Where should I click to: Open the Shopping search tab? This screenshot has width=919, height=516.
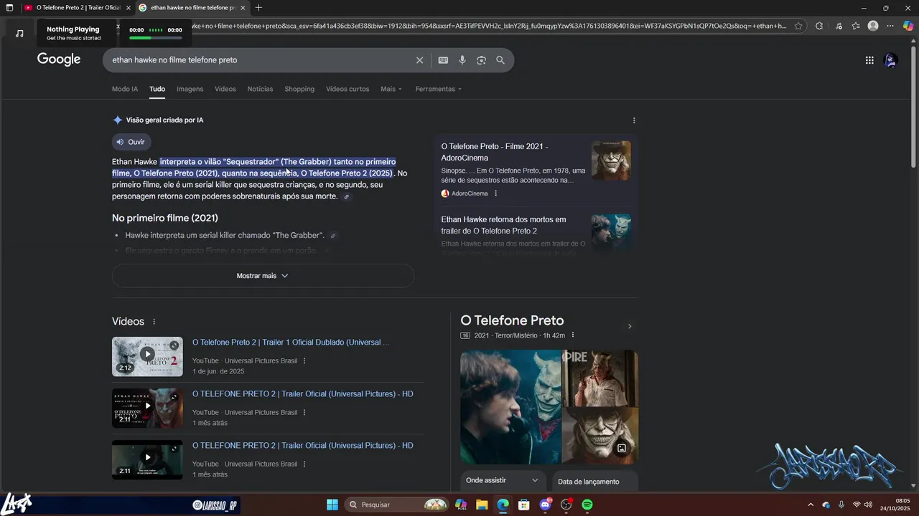(299, 89)
